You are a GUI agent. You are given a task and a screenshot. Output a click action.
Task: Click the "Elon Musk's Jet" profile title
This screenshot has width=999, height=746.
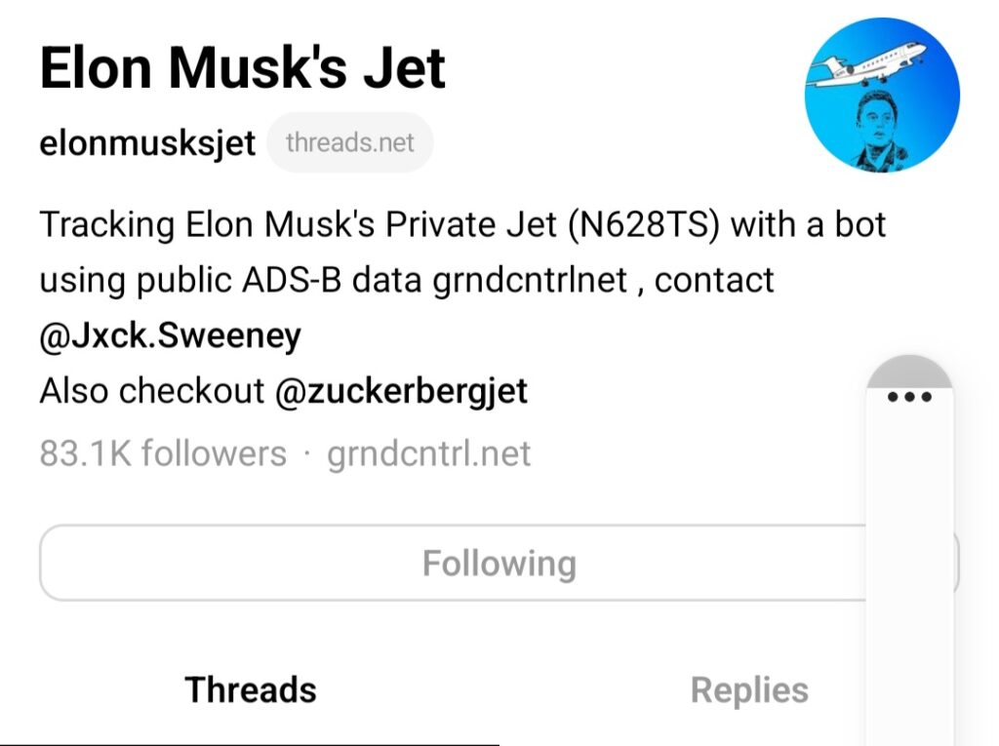[x=243, y=68]
